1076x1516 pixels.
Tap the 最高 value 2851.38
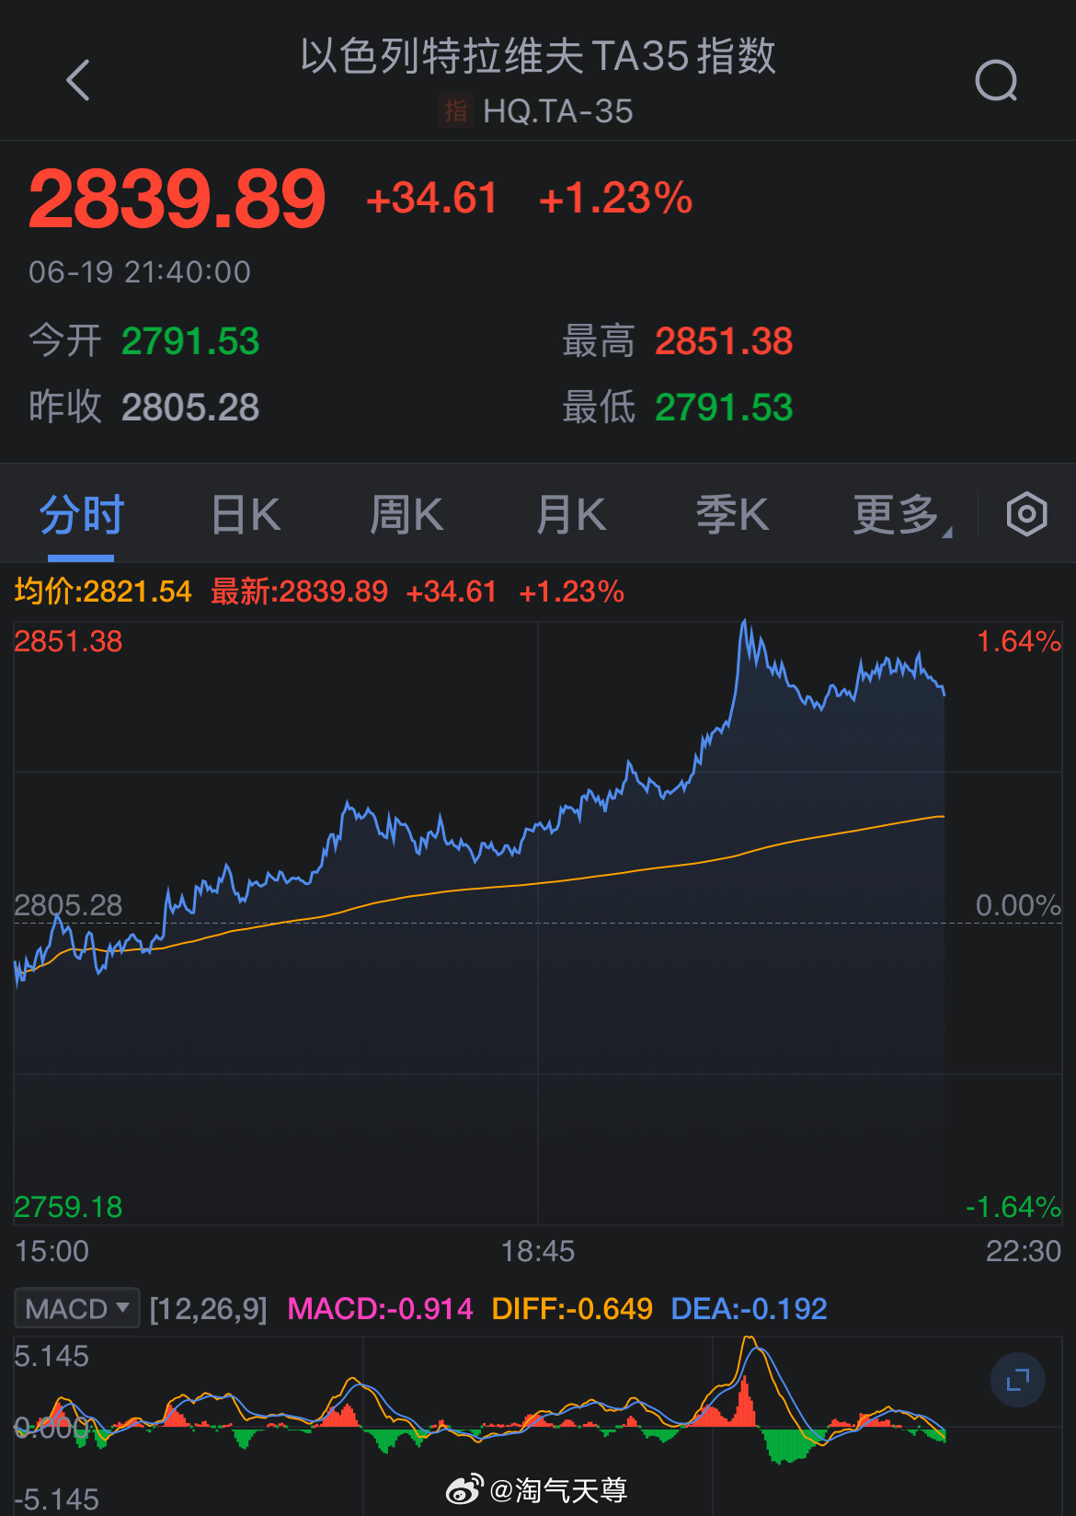coord(724,341)
